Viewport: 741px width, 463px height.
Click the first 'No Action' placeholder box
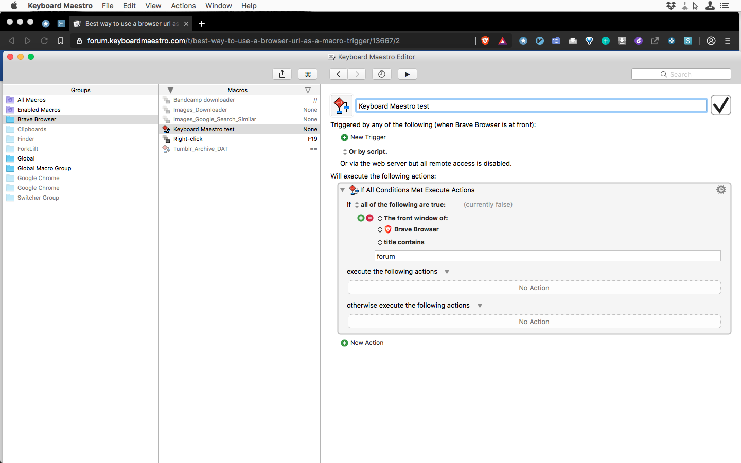pyautogui.click(x=534, y=288)
